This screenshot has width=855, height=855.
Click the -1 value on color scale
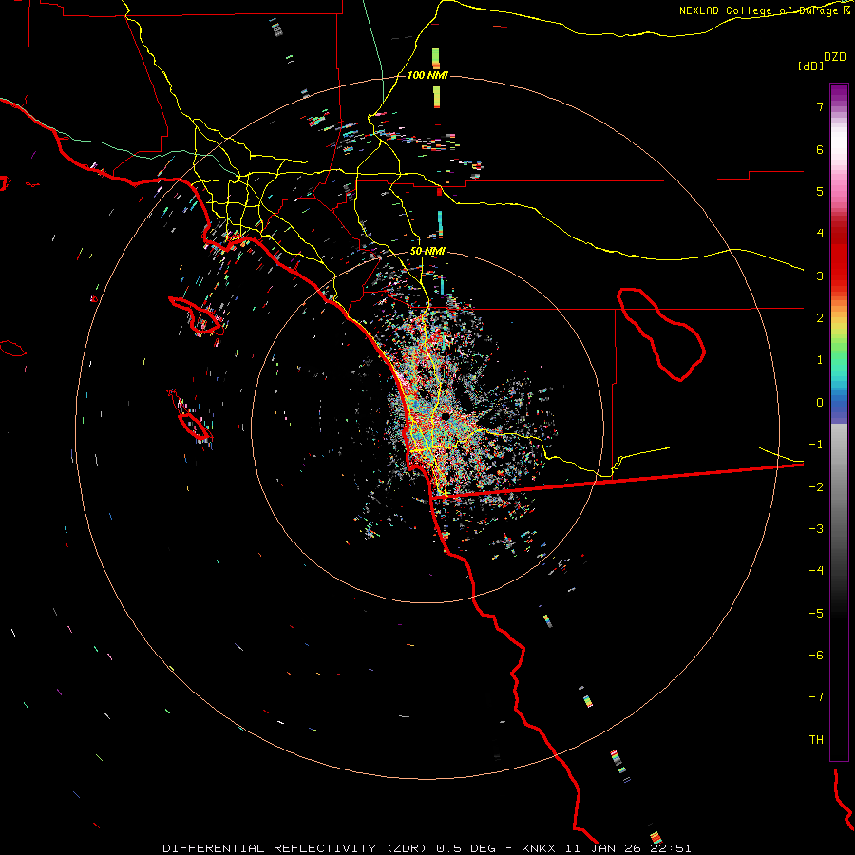pos(816,445)
